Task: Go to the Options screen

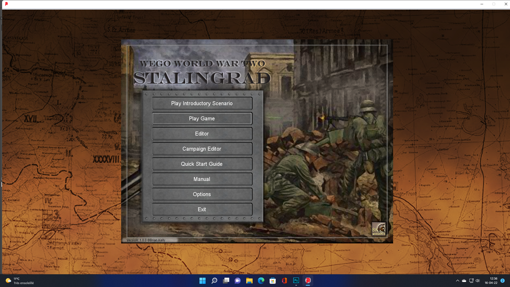Action: tap(202, 194)
